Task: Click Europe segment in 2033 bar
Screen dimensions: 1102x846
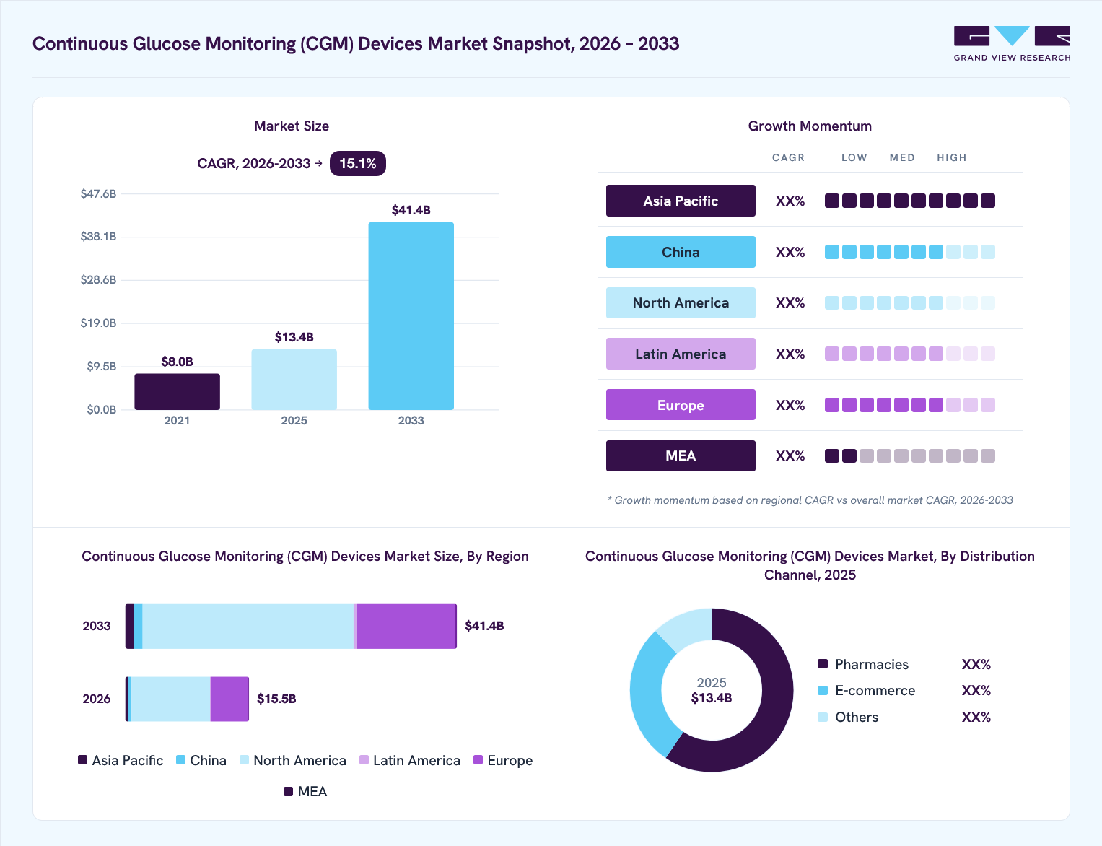Action: 406,627
